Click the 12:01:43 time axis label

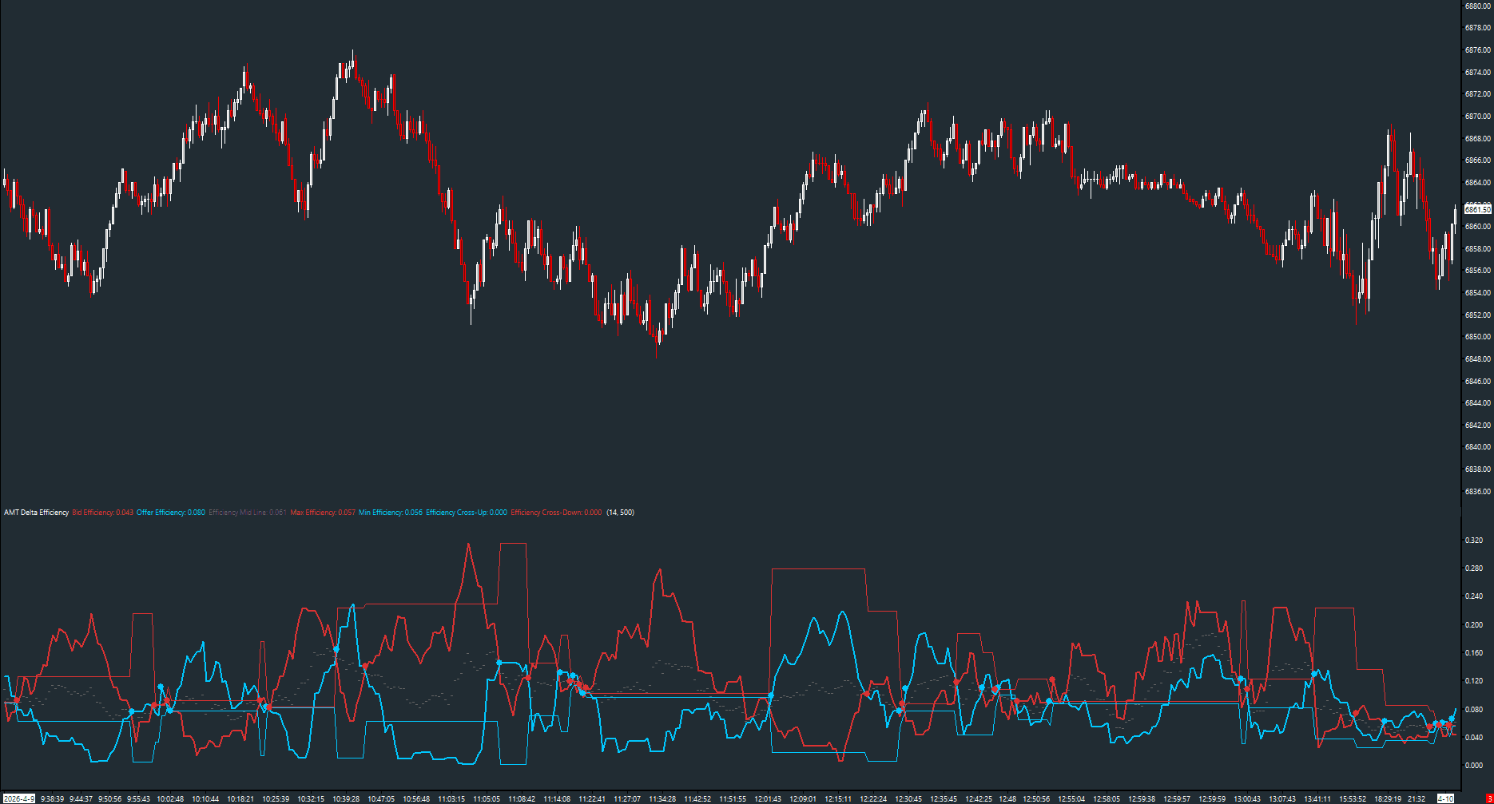point(768,798)
